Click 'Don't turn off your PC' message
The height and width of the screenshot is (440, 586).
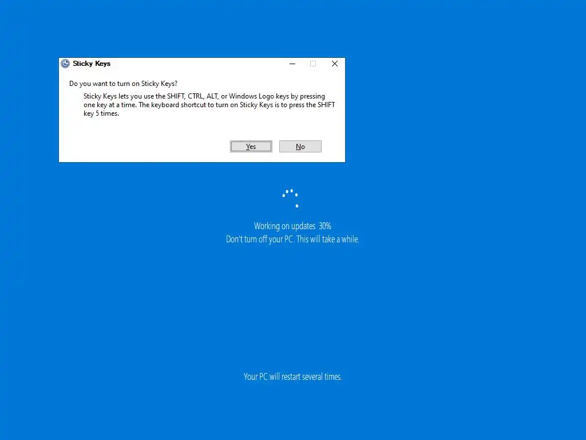tap(292, 239)
